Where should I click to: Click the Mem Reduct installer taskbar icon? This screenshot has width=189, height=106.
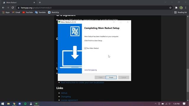click(x=36, y=104)
